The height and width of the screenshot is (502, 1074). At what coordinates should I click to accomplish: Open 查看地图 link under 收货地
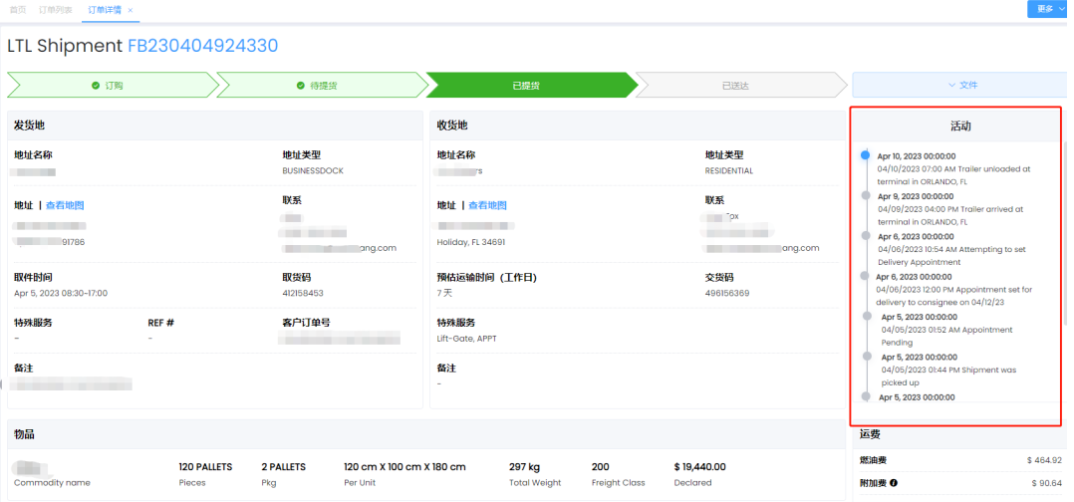(487, 205)
